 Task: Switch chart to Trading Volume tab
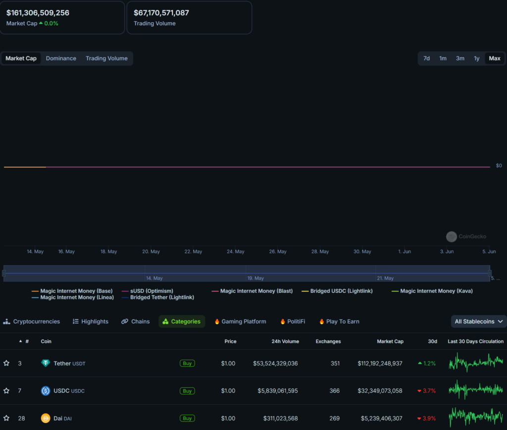pos(106,58)
